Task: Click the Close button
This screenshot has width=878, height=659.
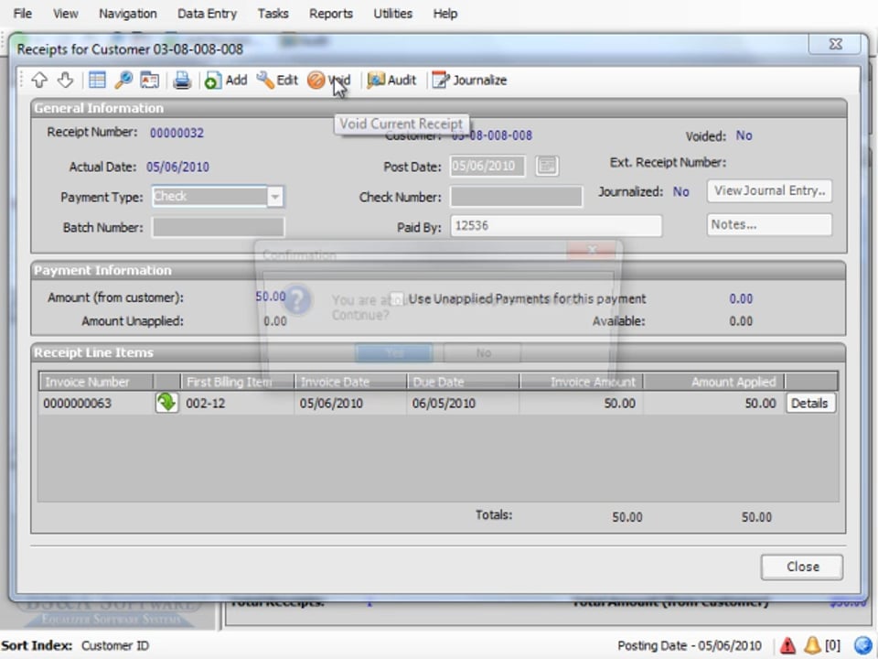Action: click(802, 567)
